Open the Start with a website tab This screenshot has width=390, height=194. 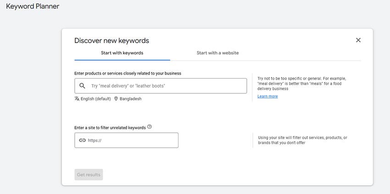point(217,53)
